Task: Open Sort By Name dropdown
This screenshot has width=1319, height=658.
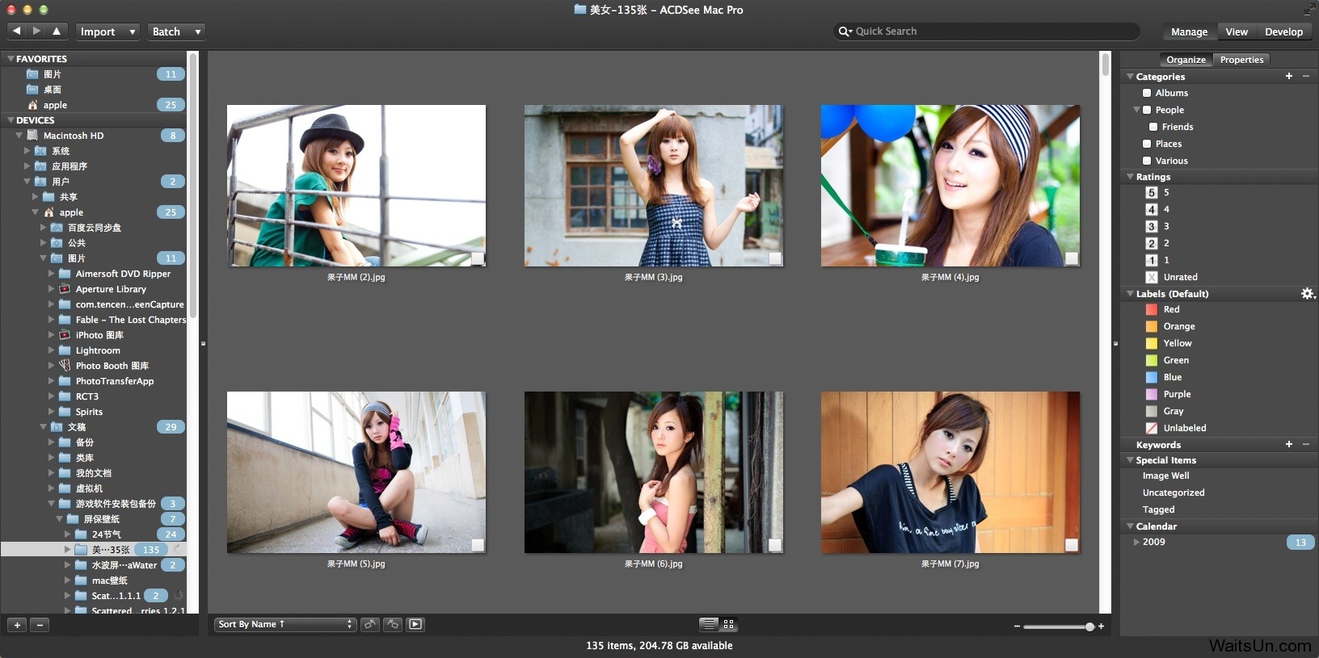Action: (x=285, y=624)
